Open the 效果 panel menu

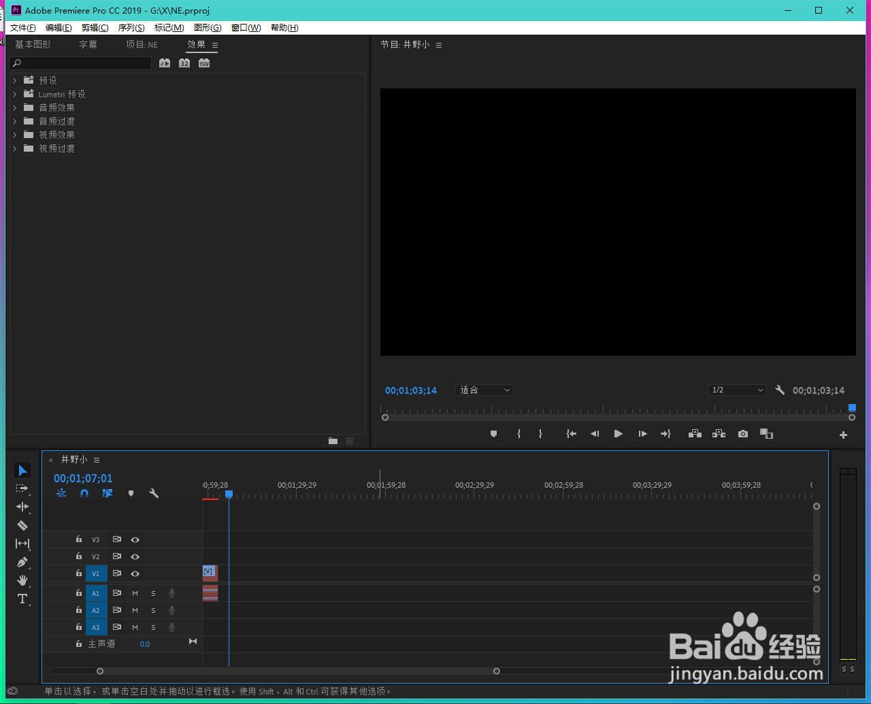[215, 45]
